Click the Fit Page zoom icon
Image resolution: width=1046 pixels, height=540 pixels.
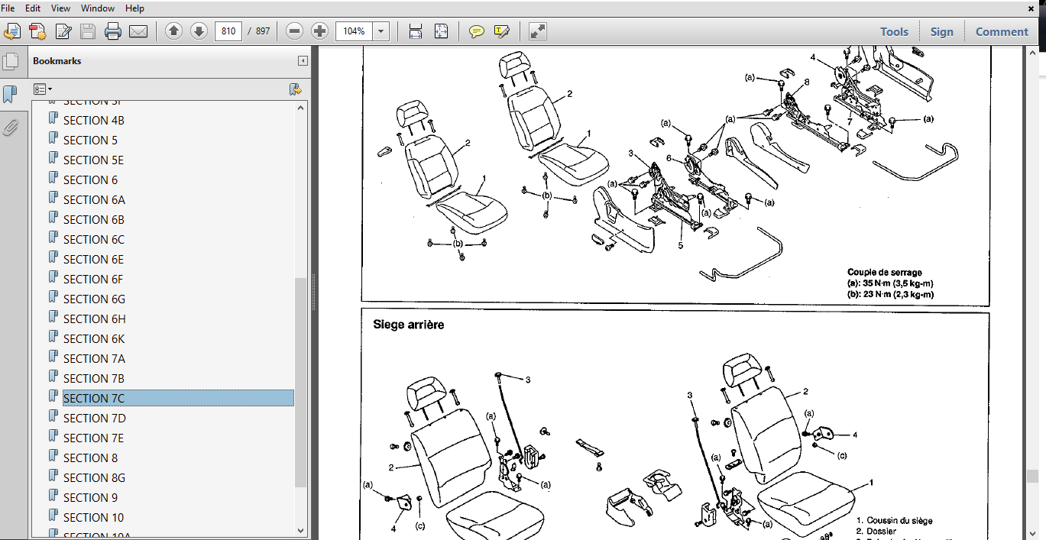tap(442, 31)
